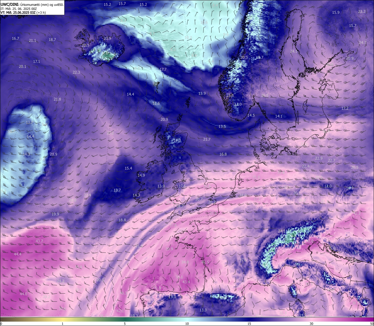Image resolution: width=374 pixels, height=326 pixels.
Task: Click the 24.5 value near the Alps
Action: coord(282,231)
